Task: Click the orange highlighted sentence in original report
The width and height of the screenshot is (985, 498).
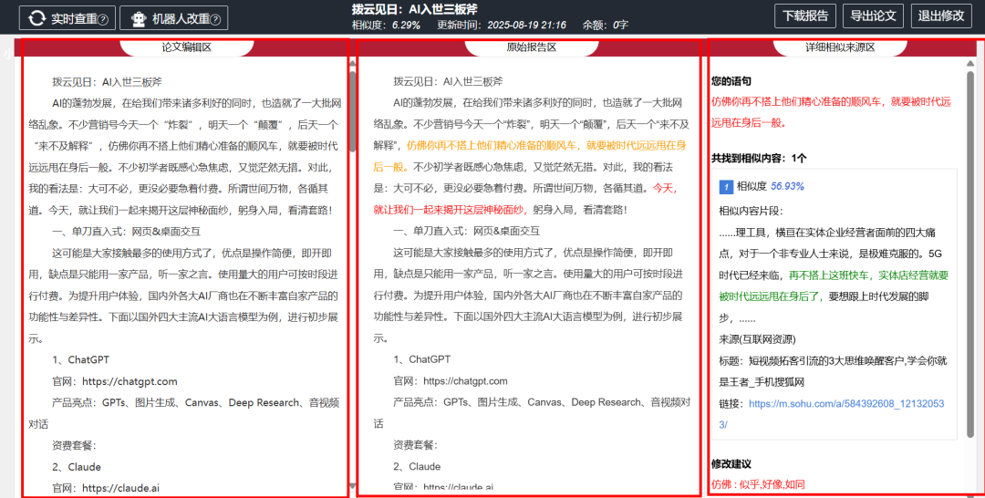Action: pos(547,145)
